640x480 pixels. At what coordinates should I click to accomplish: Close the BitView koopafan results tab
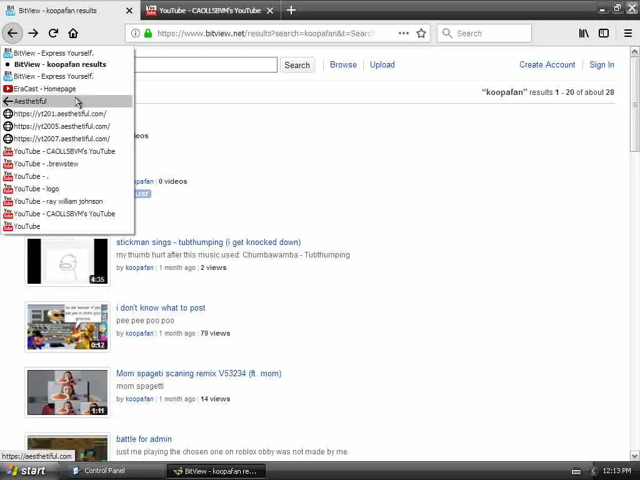[129, 11]
